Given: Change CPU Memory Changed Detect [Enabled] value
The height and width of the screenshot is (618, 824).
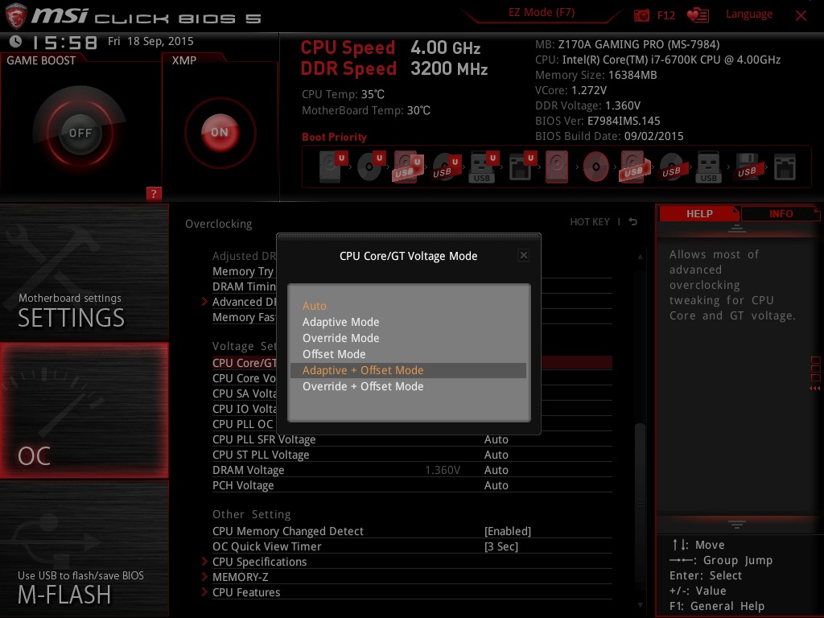Looking at the screenshot, I should [x=508, y=531].
